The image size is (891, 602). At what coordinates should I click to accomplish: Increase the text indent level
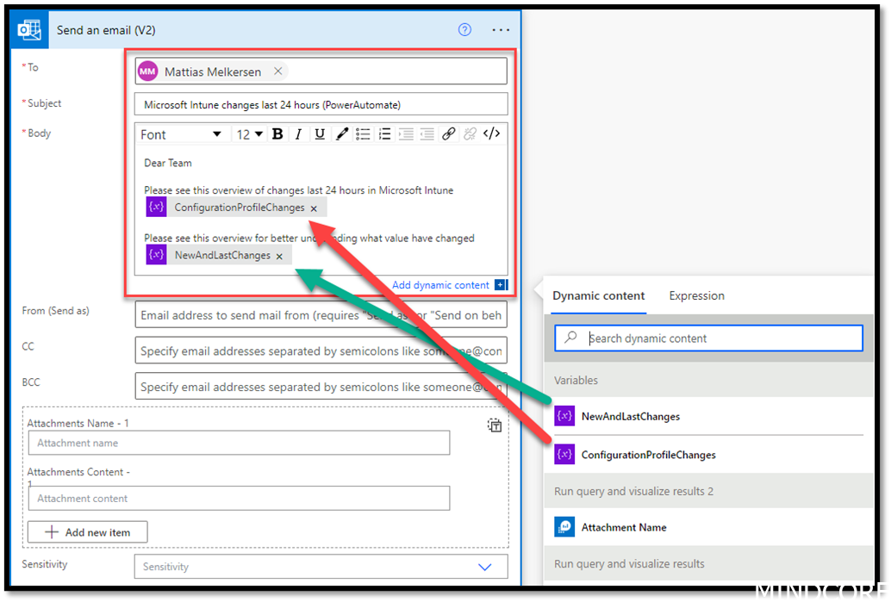tap(406, 133)
